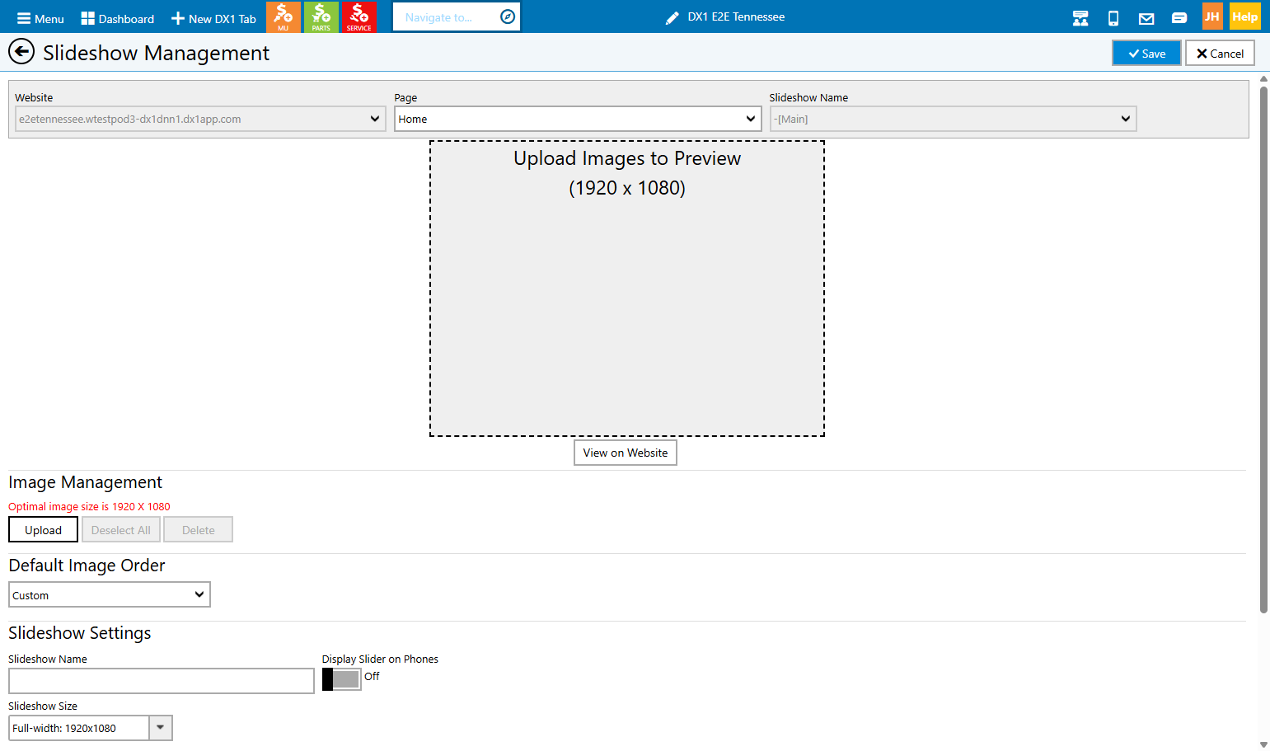Click the red Optimal image size notice
Viewport: 1270px width, 751px height.
89,507
